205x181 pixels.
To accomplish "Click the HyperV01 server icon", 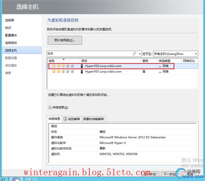I will point(82,72).
